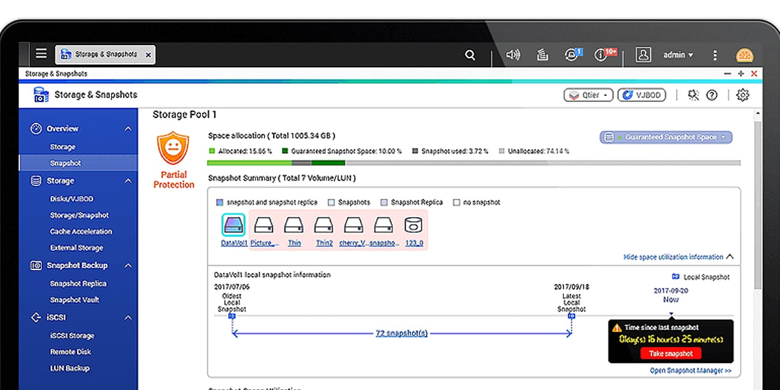780x390 pixels.
Task: Open iSCSI Storage in sidebar
Action: tap(72, 335)
